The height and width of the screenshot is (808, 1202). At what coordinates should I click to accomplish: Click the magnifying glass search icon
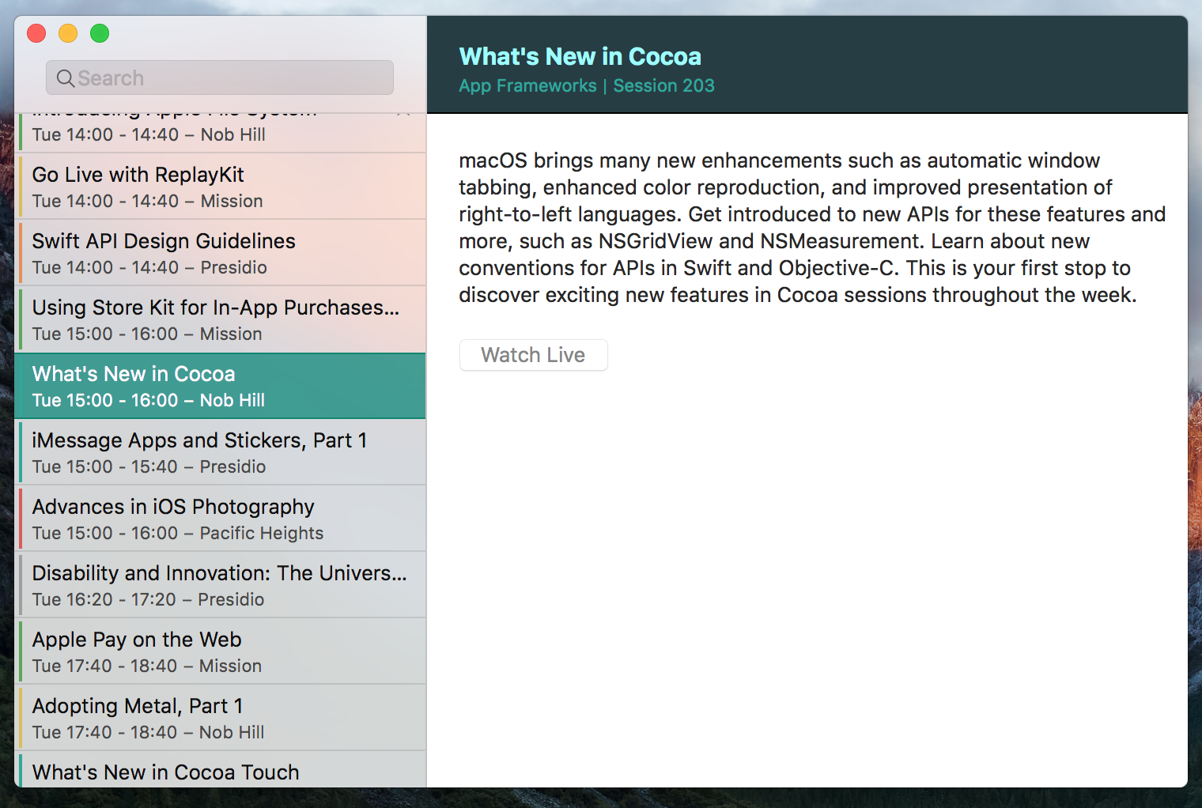(x=66, y=78)
